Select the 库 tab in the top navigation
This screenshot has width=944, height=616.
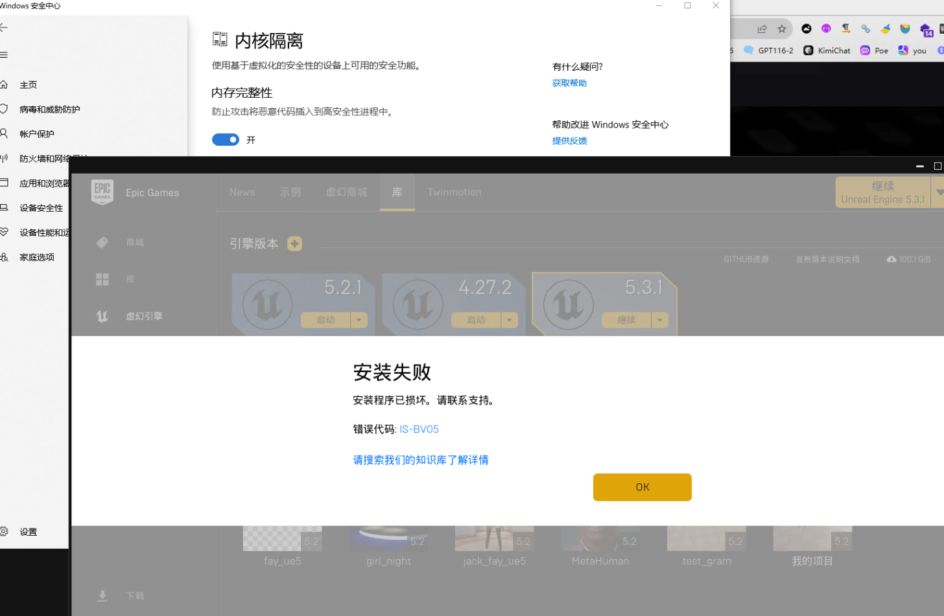click(397, 192)
